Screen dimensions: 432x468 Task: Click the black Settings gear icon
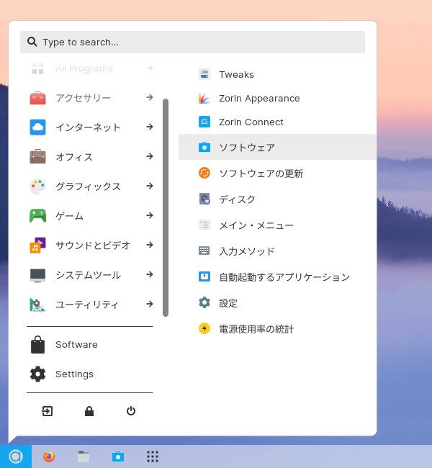[37, 374]
